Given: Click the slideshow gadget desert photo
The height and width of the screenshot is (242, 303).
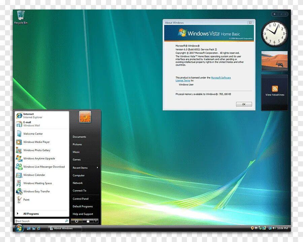Looking at the screenshot, I should point(274,61).
